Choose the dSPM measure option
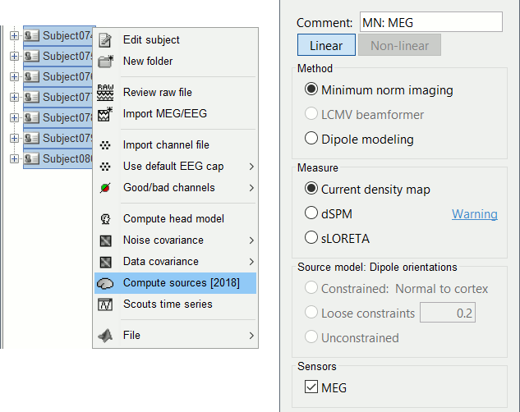Viewport: 520px width, 412px height. (x=311, y=213)
